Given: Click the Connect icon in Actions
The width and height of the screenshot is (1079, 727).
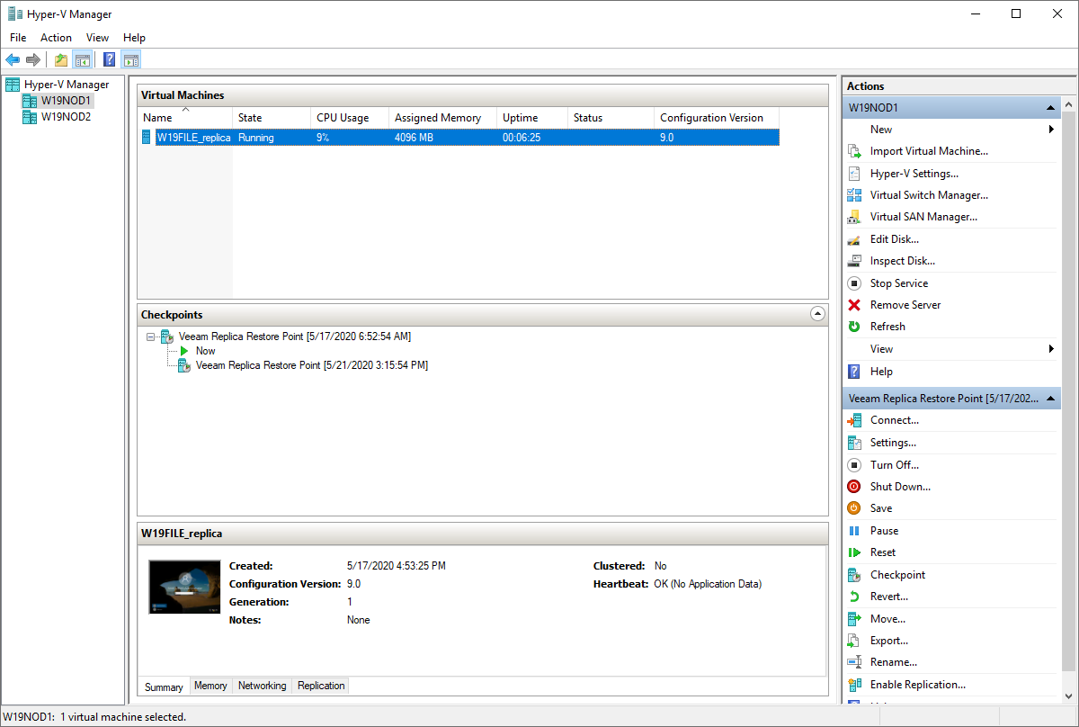Looking at the screenshot, I should [854, 420].
